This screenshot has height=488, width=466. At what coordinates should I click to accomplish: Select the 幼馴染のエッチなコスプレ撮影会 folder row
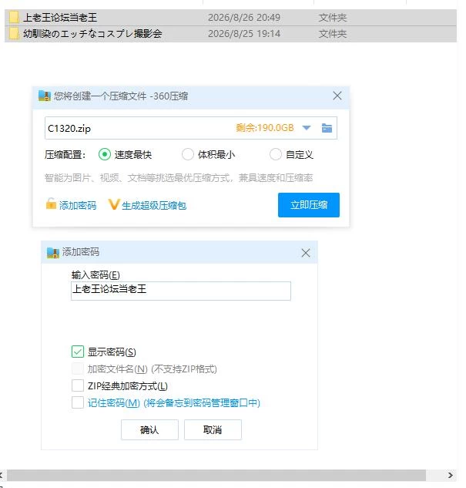pyautogui.click(x=230, y=34)
